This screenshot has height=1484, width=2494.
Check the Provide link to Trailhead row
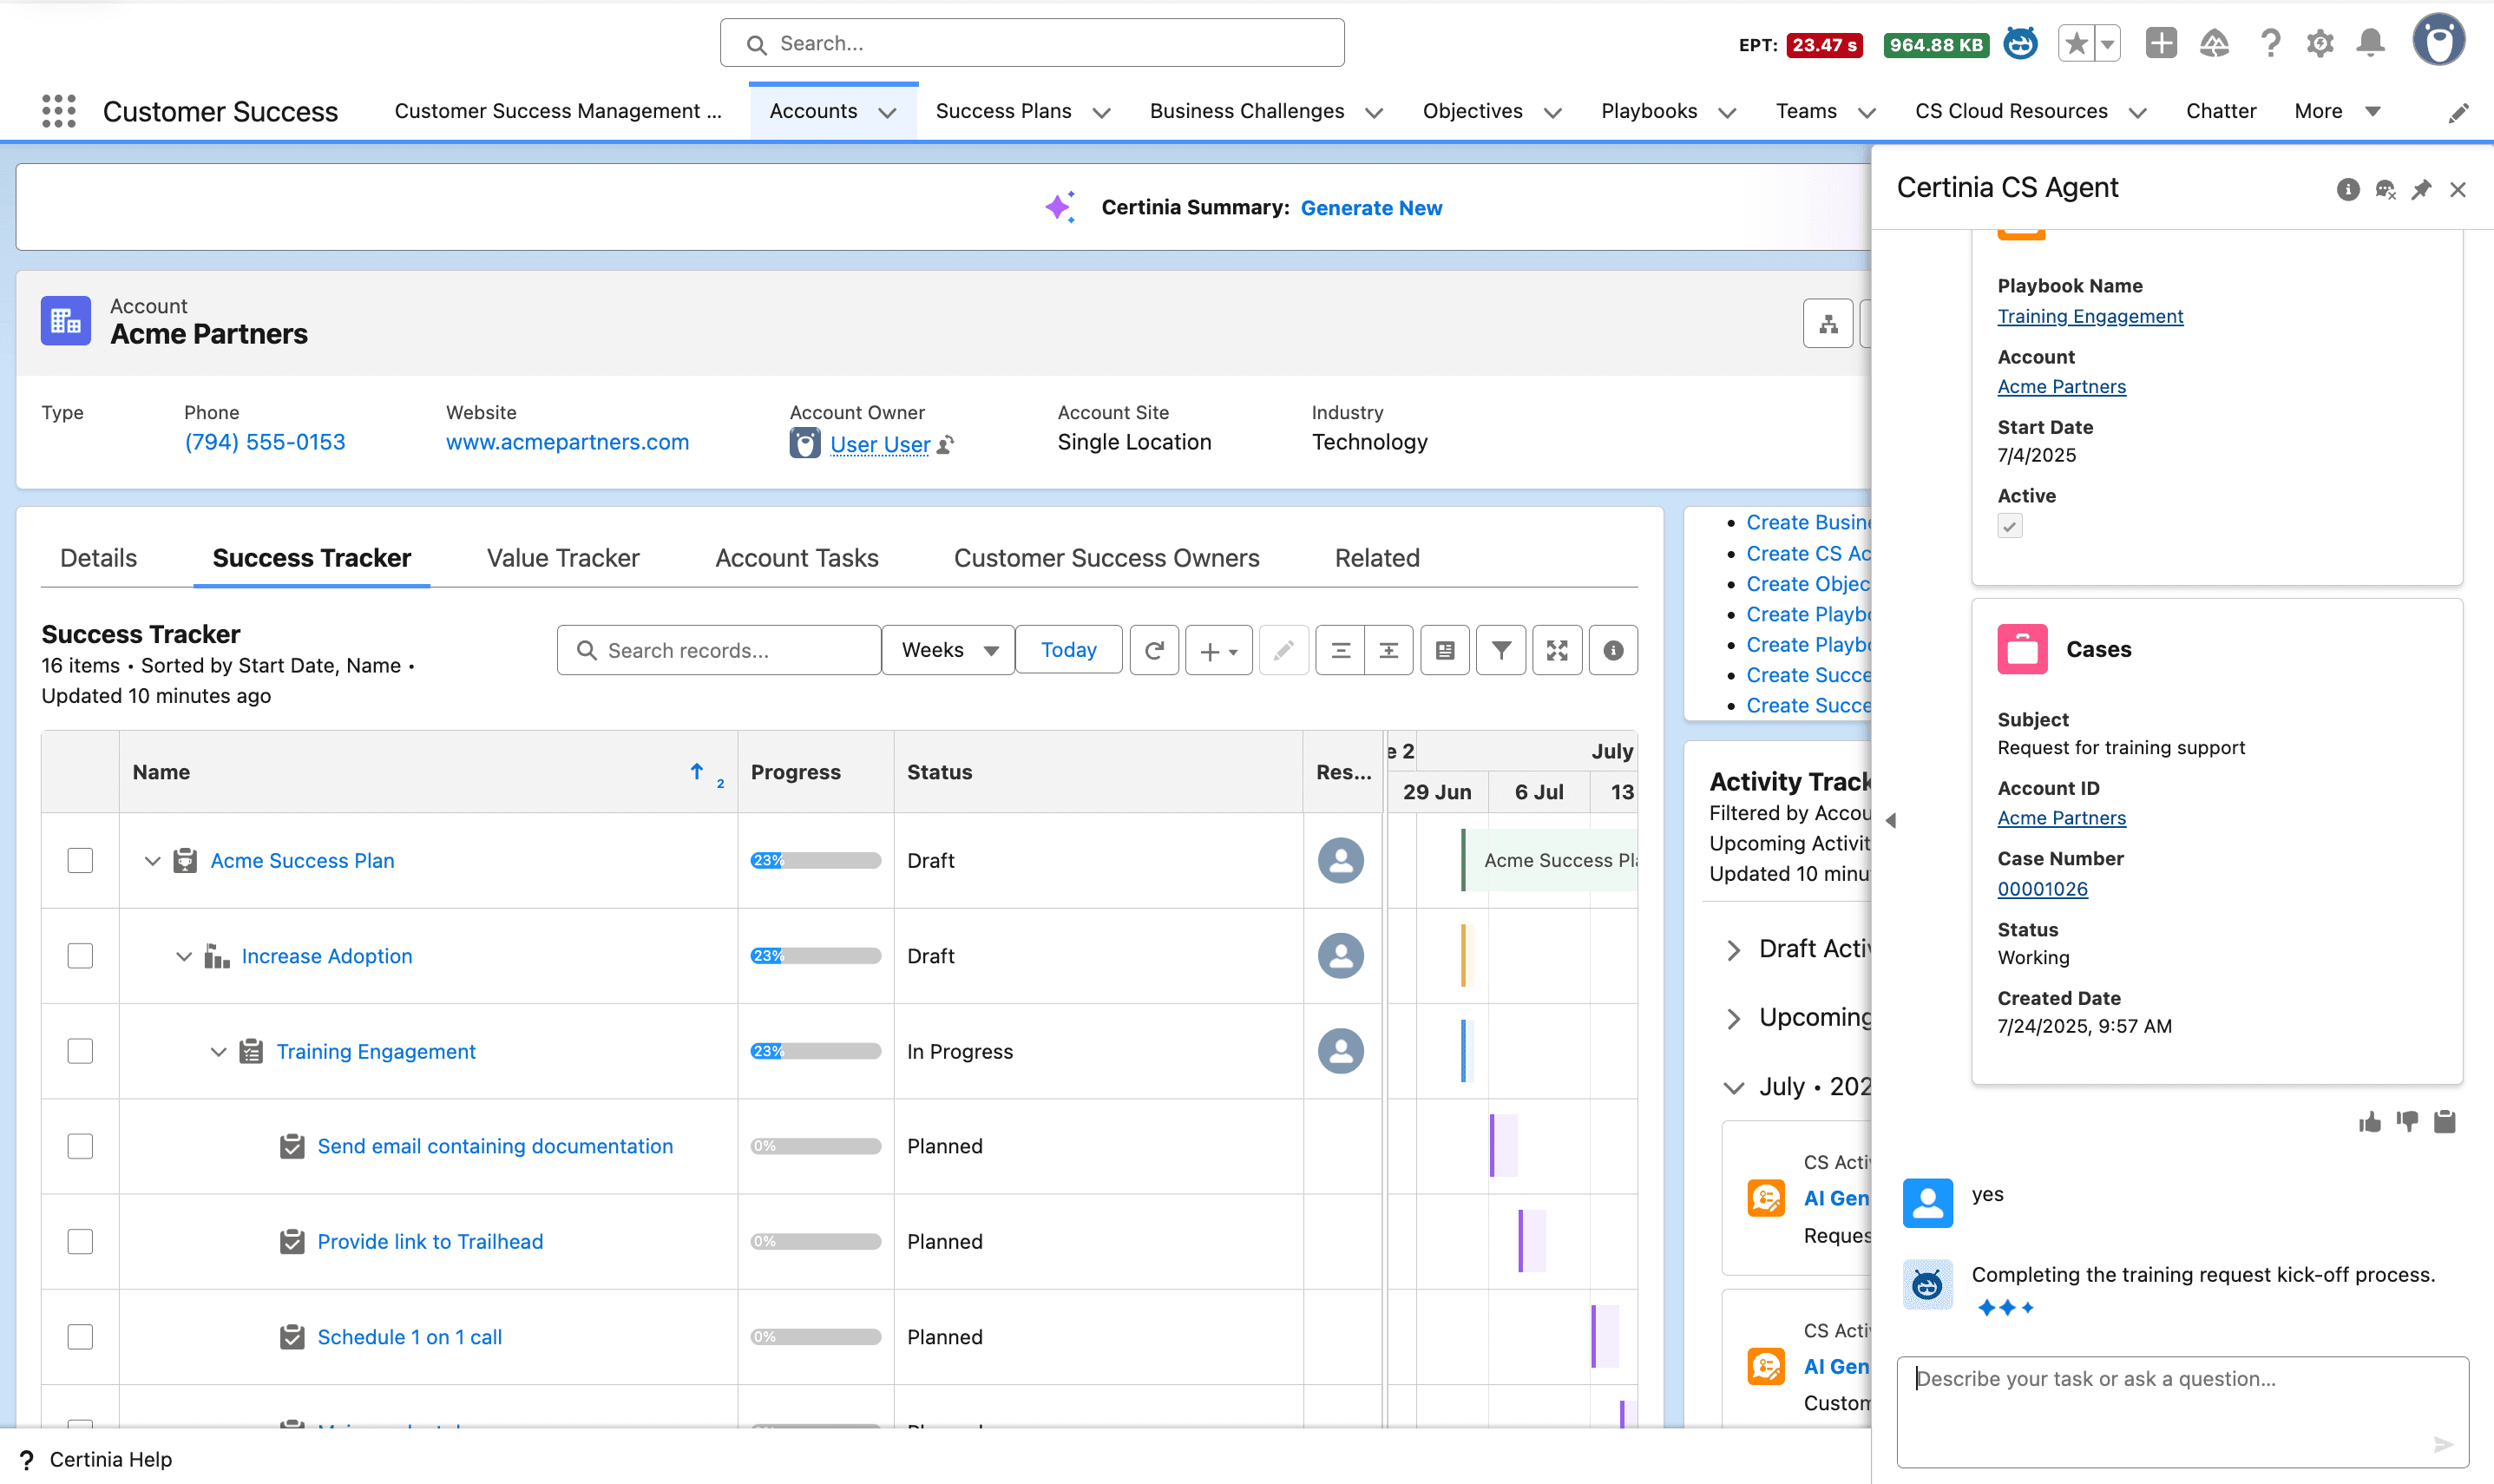tap(80, 1241)
